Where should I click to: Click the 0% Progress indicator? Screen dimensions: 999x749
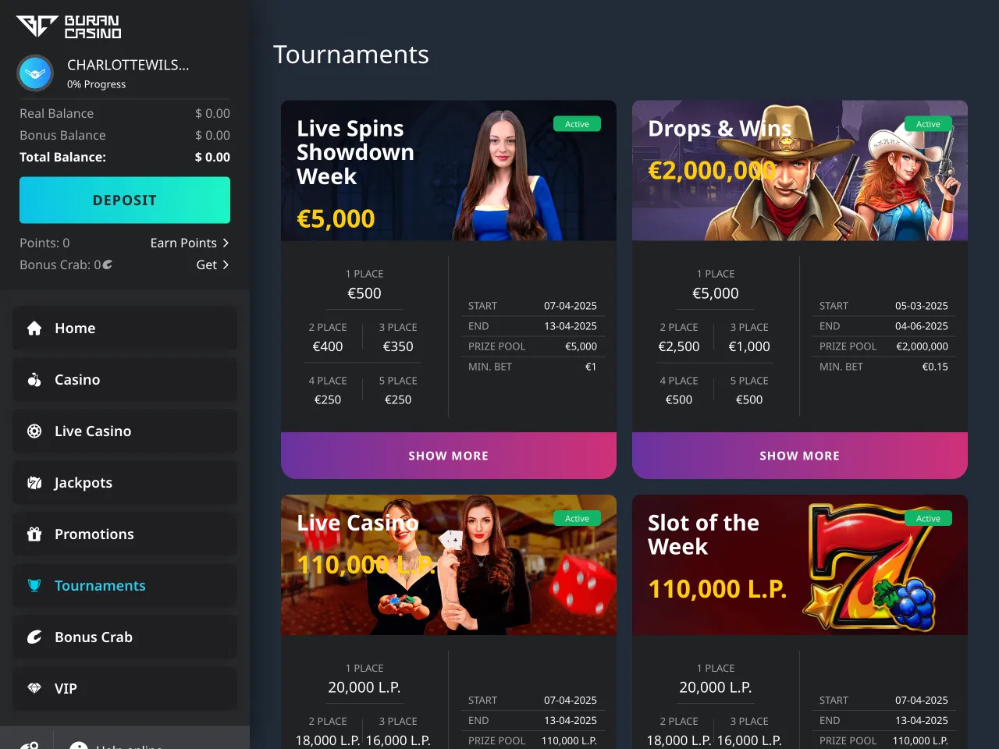pos(96,84)
